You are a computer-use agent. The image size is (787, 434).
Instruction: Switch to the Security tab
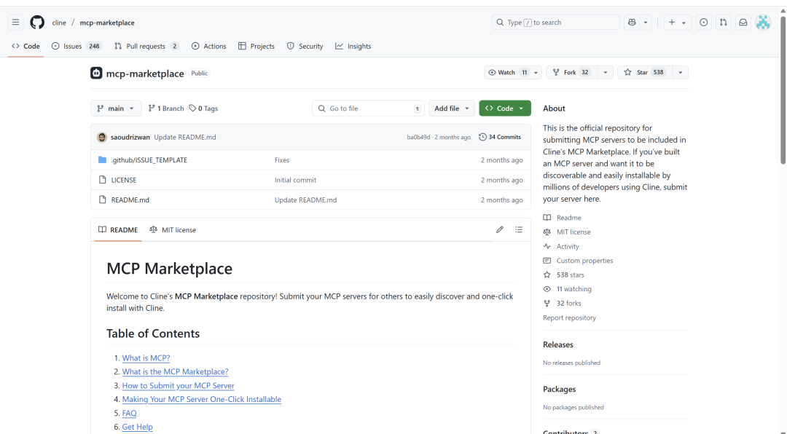305,46
